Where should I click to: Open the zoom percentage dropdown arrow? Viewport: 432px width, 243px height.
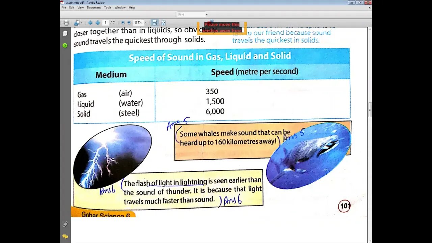point(145,23)
